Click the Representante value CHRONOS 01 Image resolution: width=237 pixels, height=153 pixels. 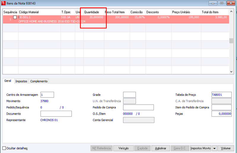click(49, 120)
